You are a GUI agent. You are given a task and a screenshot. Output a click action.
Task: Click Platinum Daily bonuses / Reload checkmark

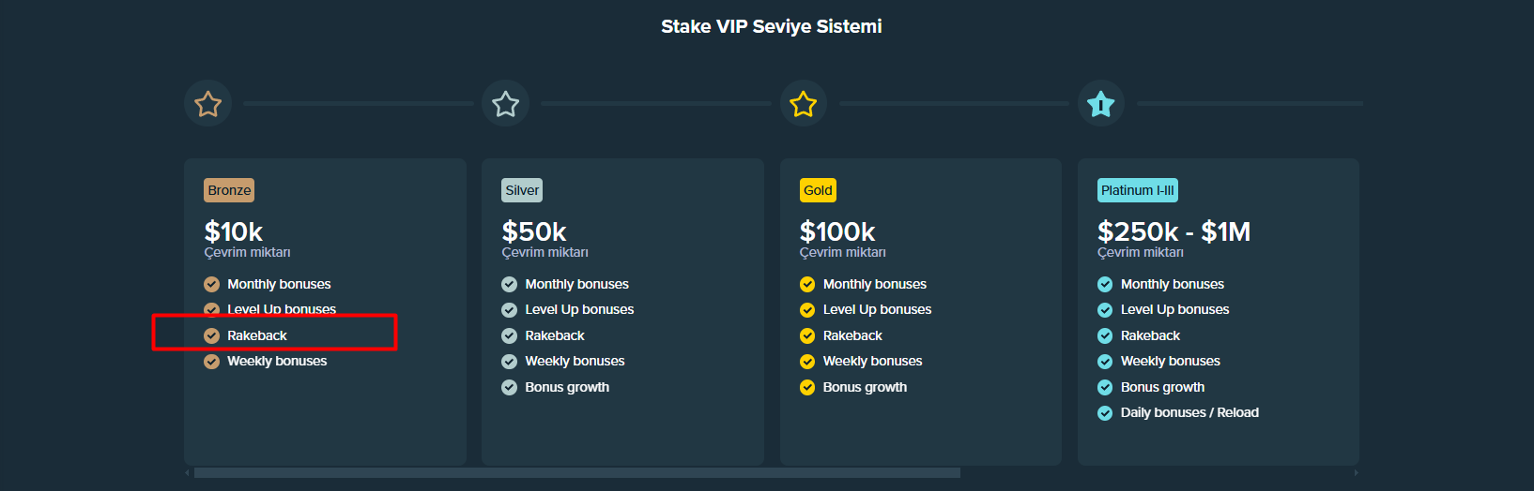click(1105, 412)
